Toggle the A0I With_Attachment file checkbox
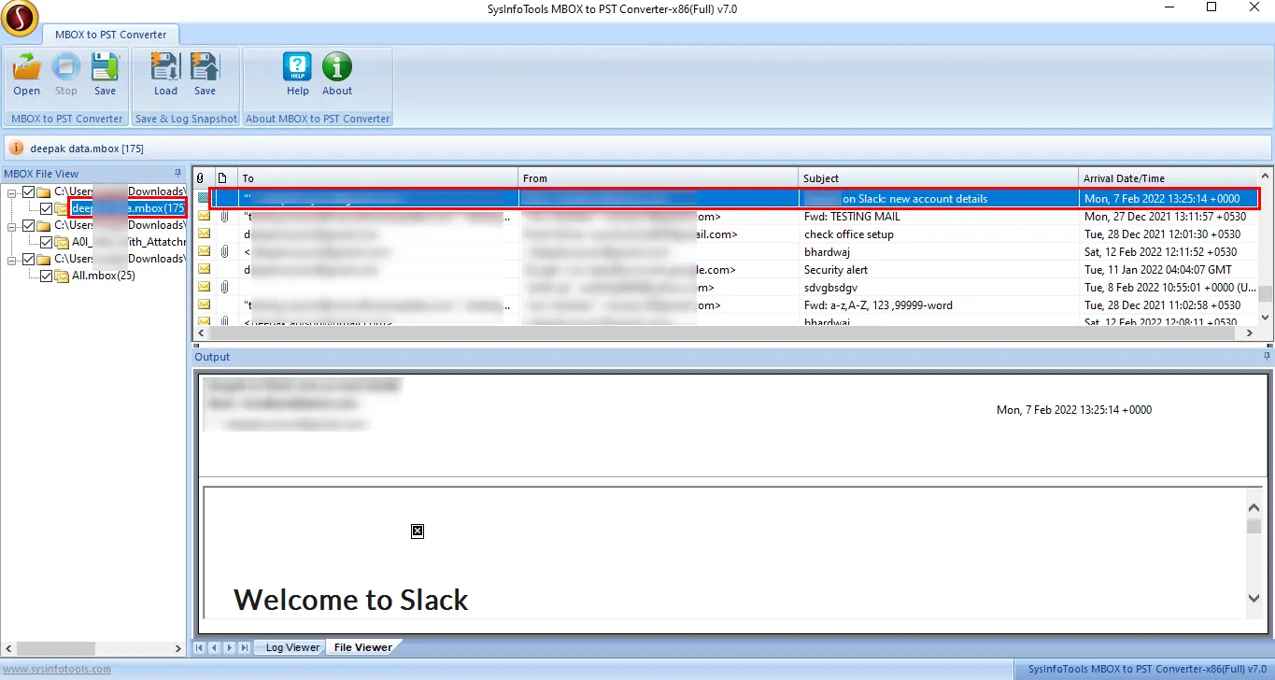1275x680 pixels. [47, 242]
